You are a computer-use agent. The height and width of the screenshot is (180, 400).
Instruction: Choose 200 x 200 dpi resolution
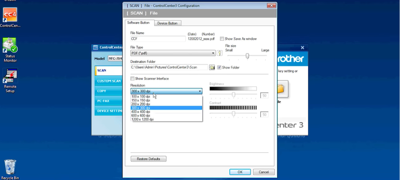click(x=166, y=104)
